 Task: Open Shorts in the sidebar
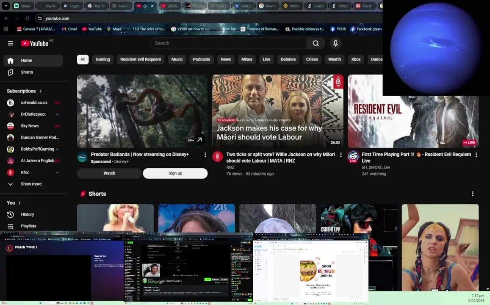[x=33, y=72]
